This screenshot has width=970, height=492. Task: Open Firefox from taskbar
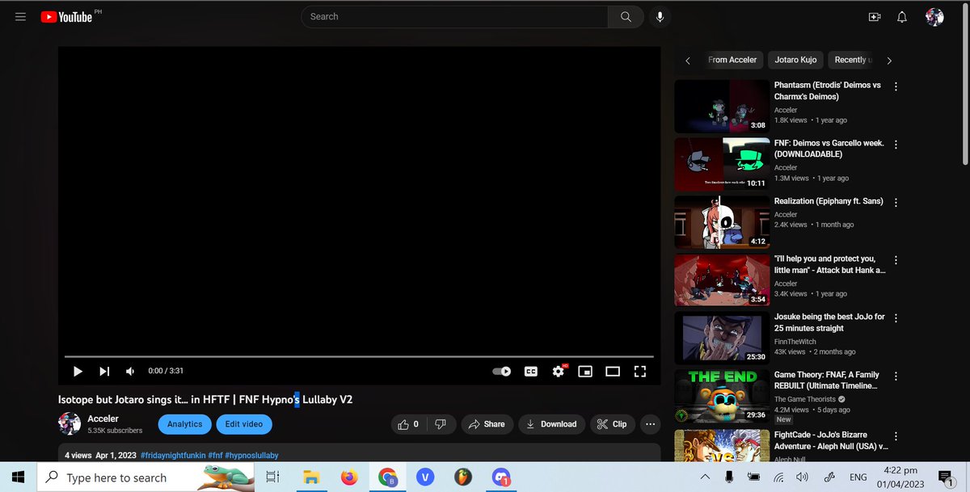(x=349, y=477)
